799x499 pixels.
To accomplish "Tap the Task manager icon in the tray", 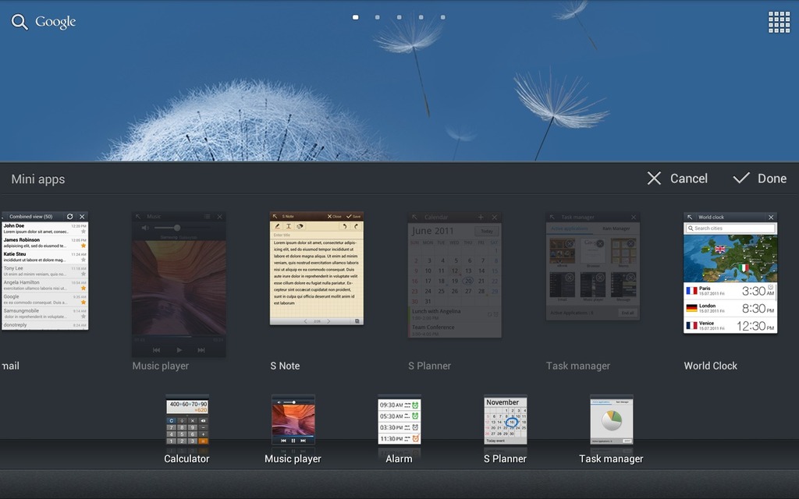I will click(612, 420).
